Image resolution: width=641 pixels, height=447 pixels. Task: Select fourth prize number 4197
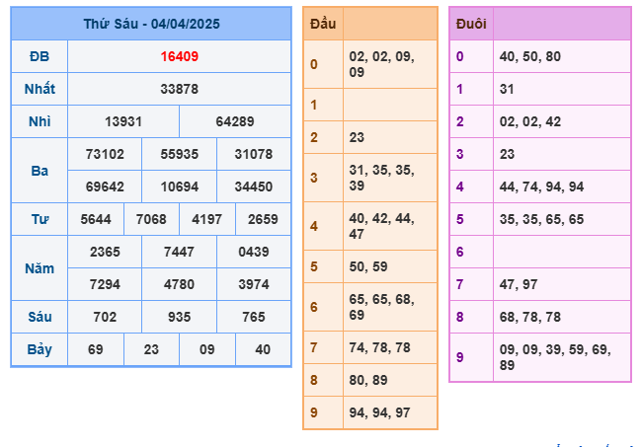pos(206,219)
